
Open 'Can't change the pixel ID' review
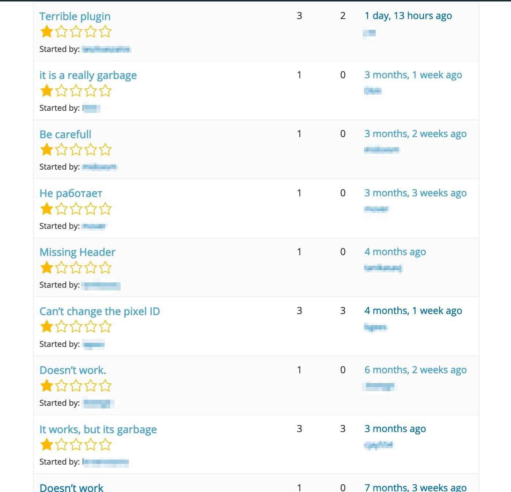[100, 311]
